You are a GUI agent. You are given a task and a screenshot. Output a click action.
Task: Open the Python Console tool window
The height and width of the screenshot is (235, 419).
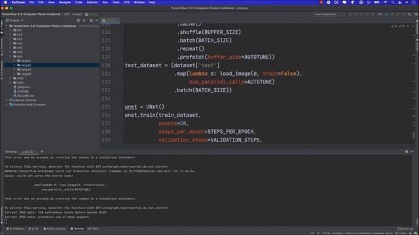pos(54,228)
